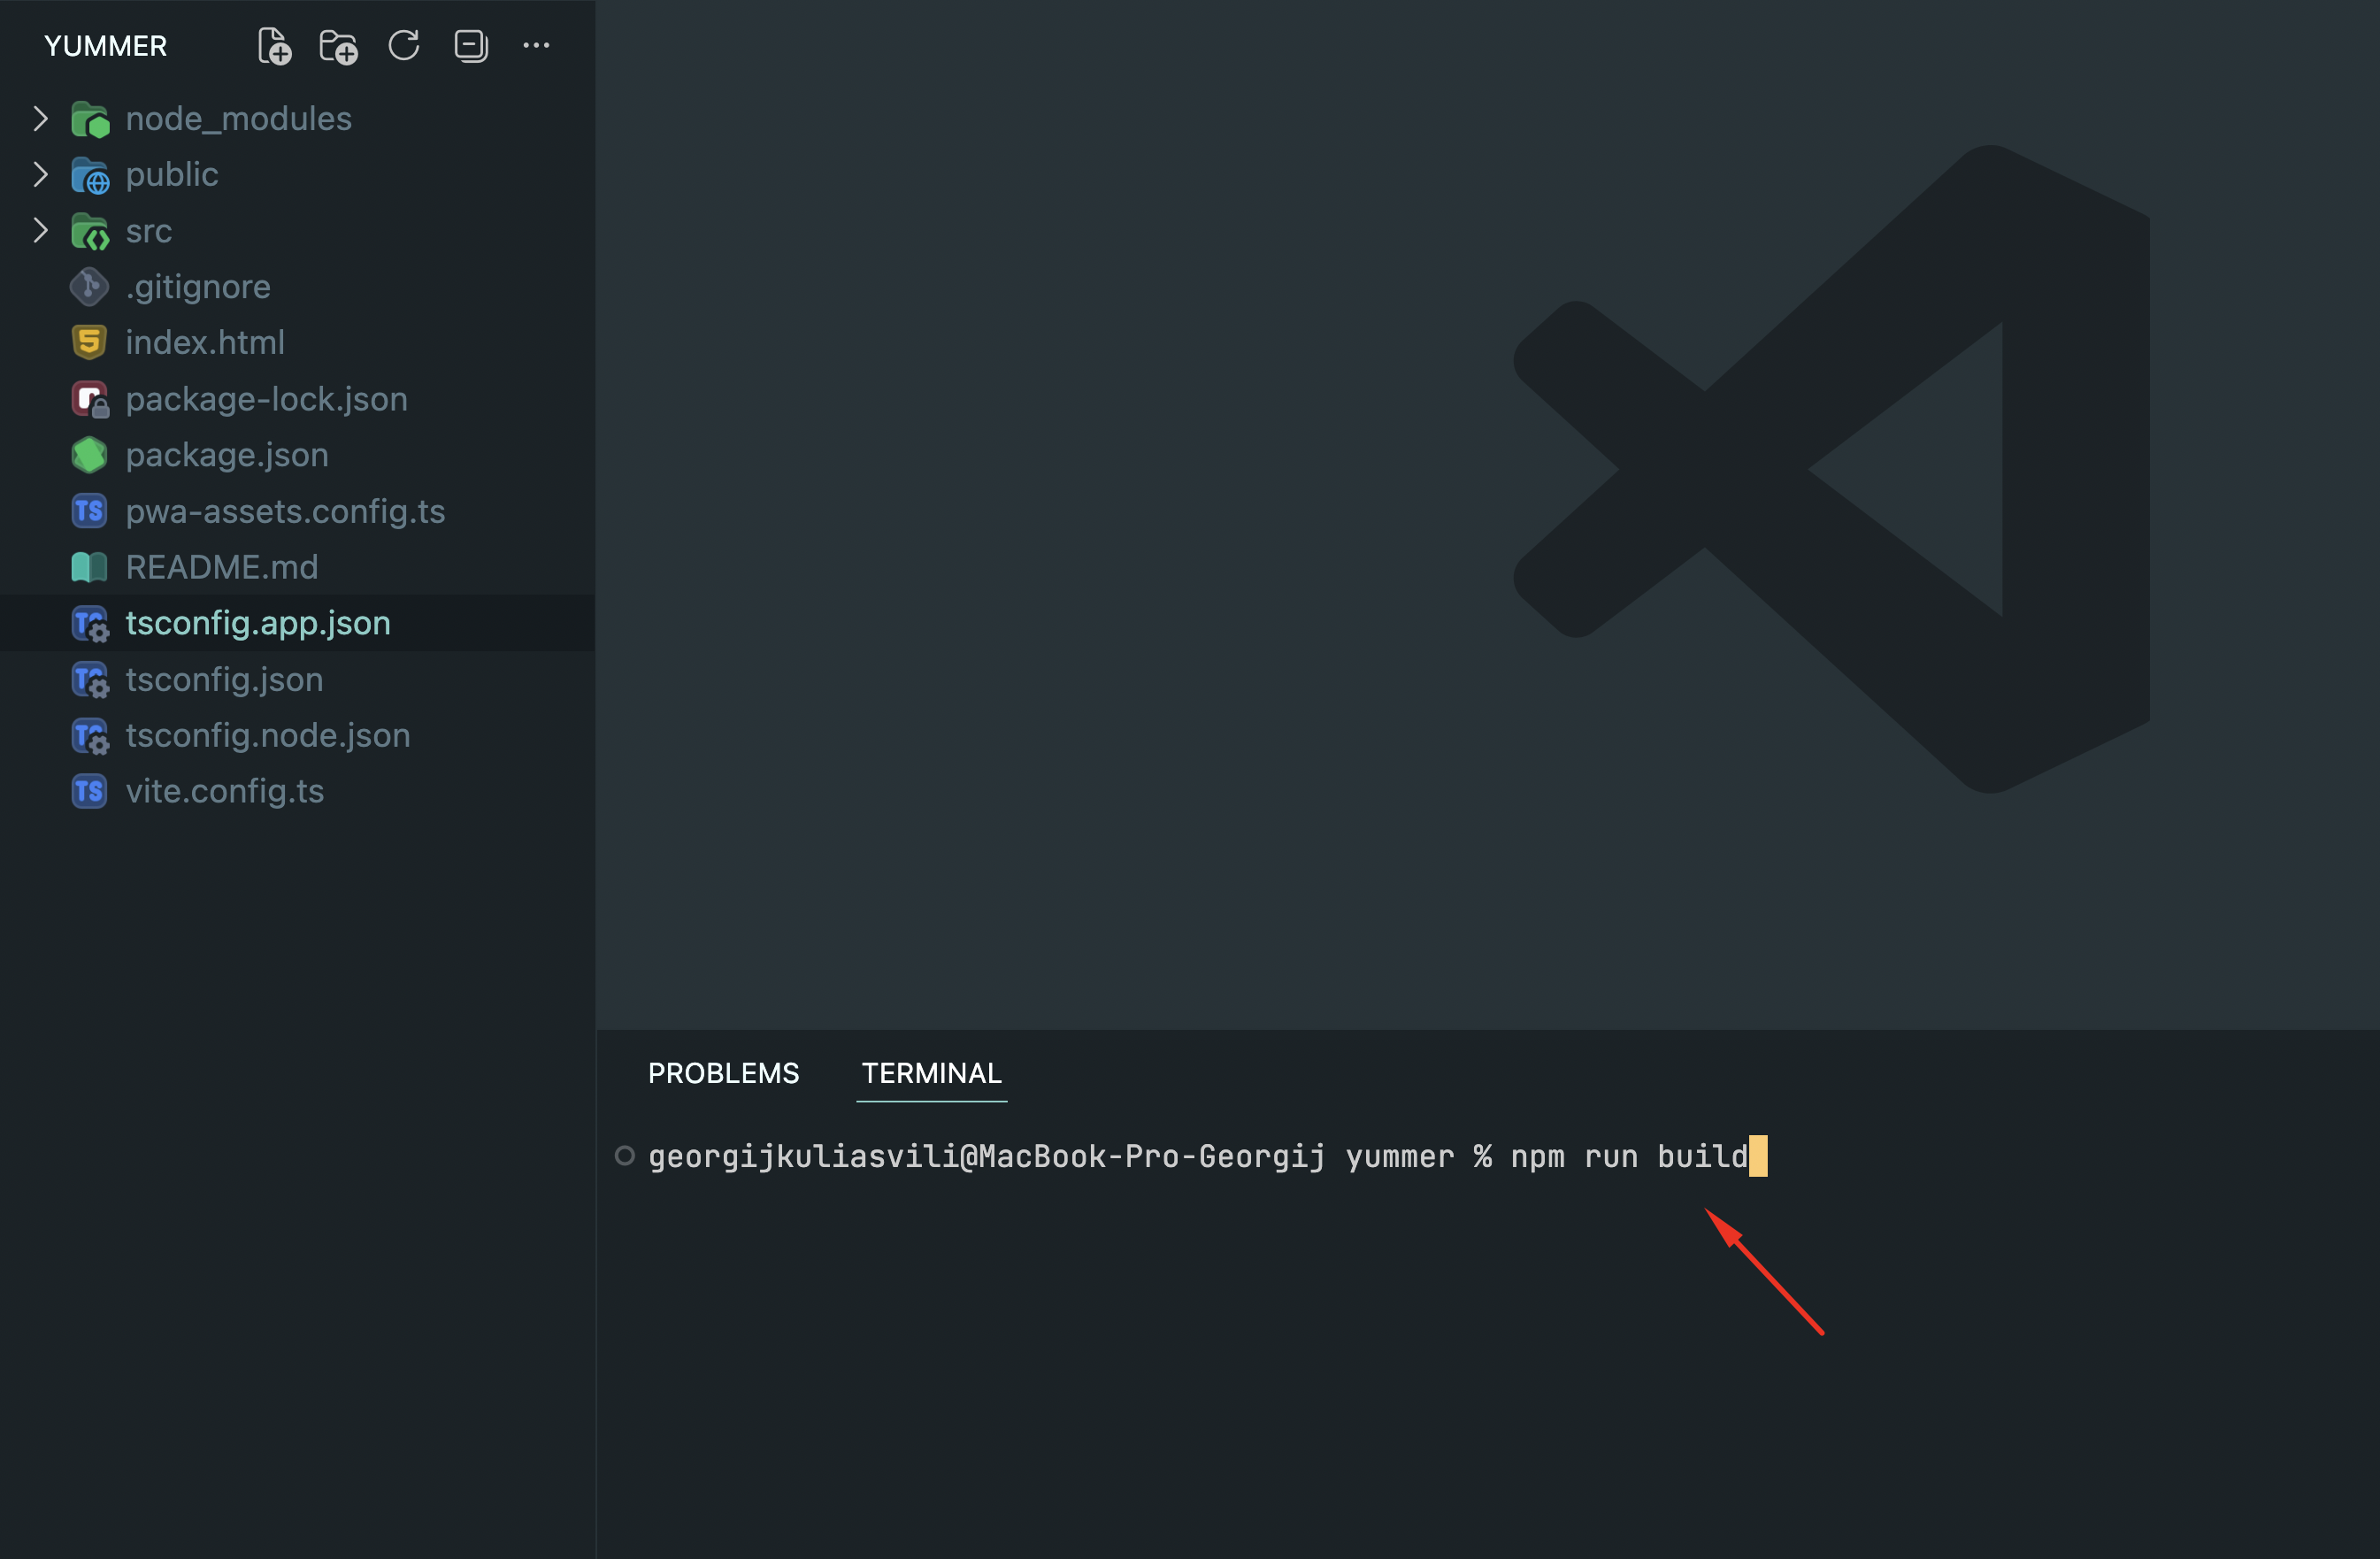The width and height of the screenshot is (2380, 1559).
Task: Expand the public folder chevron
Action: (40, 175)
